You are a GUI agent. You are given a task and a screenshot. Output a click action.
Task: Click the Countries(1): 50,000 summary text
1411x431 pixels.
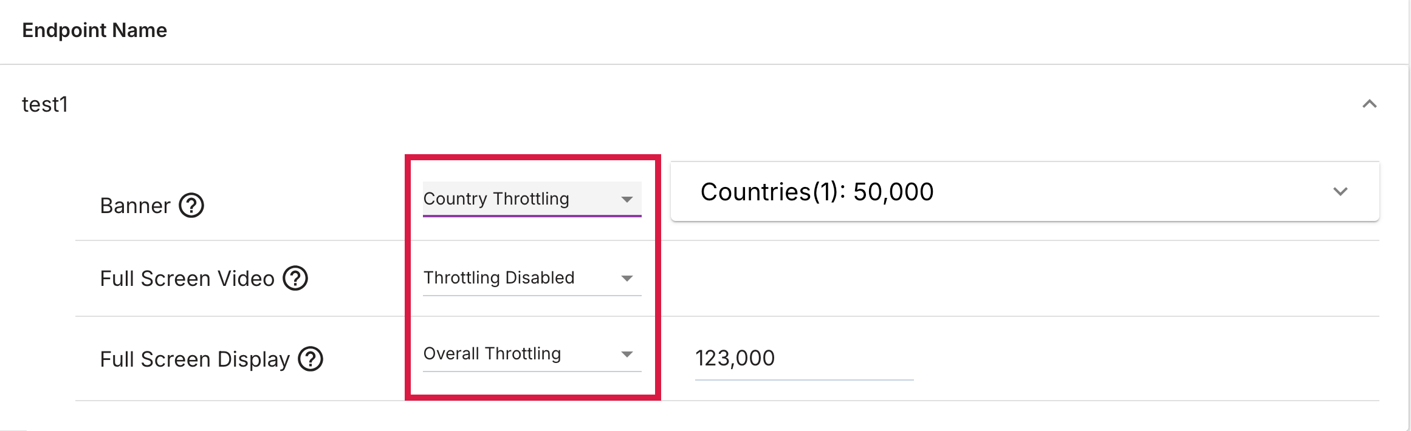pos(817,192)
